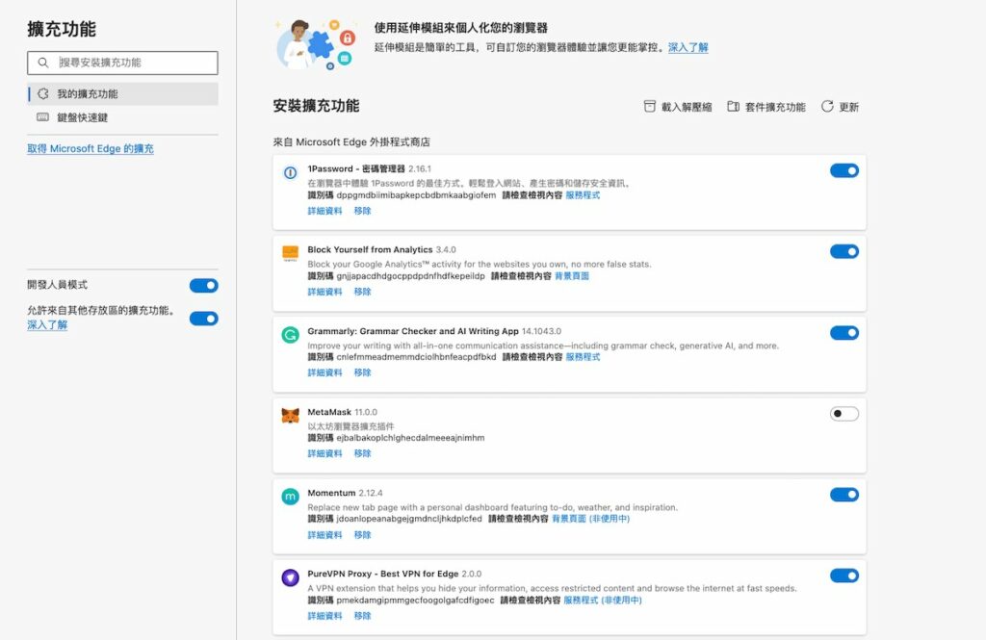Click the PureVPN Proxy extension icon

pyautogui.click(x=290, y=577)
